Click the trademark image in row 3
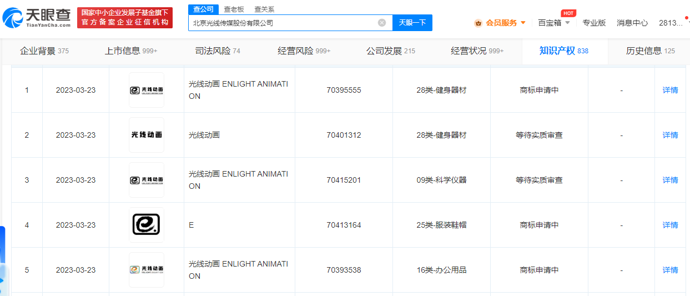690x296 pixels. (147, 180)
